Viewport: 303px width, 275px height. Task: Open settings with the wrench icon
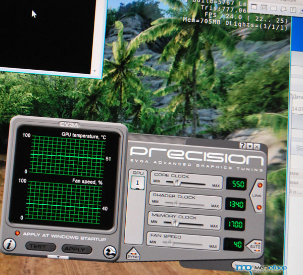110,252
